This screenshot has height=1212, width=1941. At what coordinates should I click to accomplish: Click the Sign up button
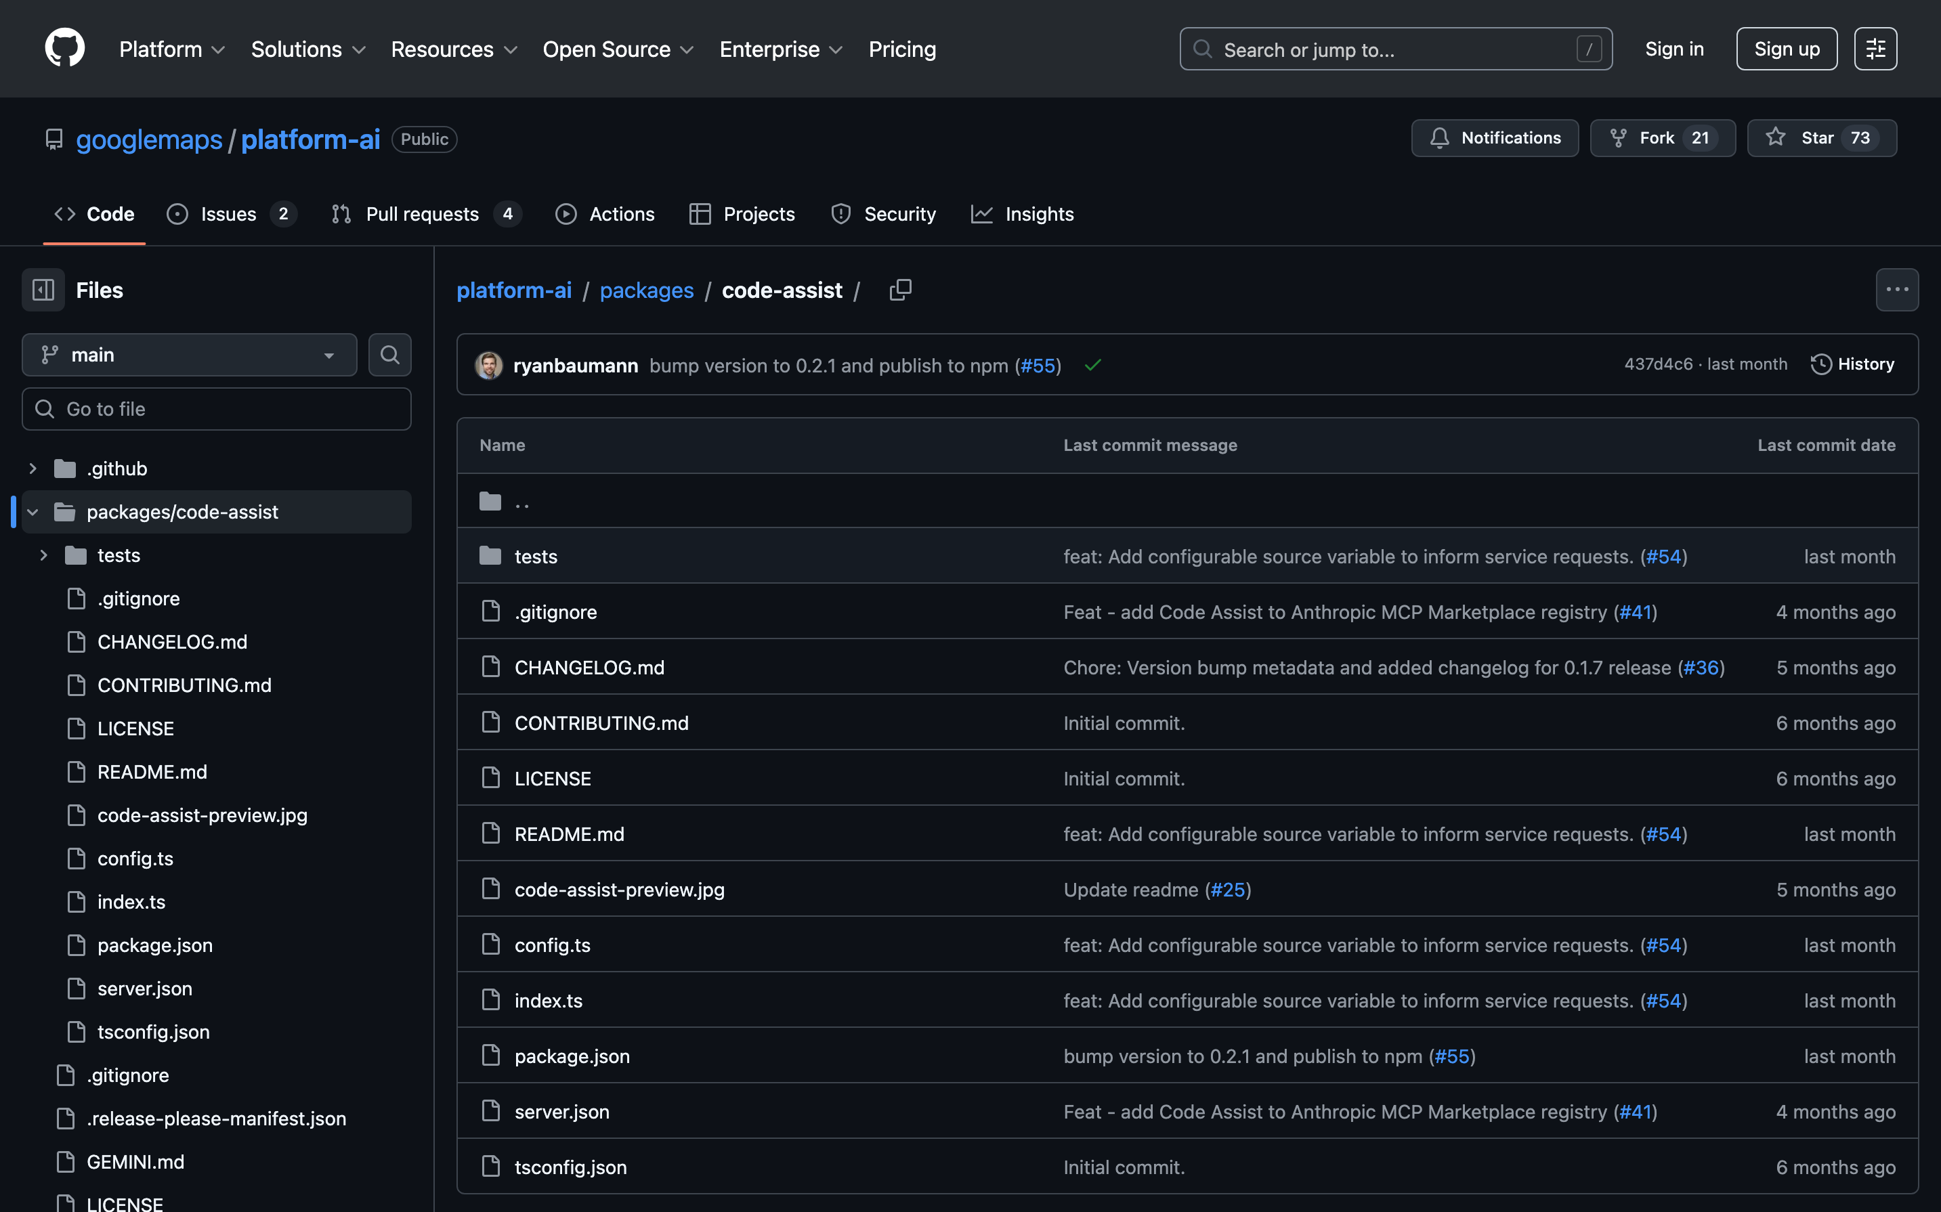[1787, 49]
